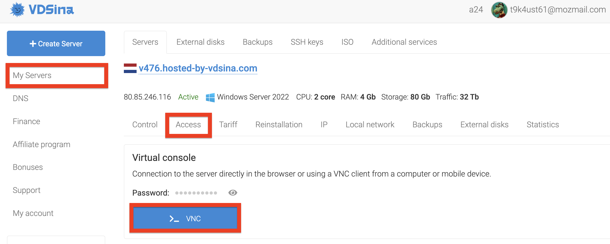Switch to top Backups tab
Screen dimensions: 610x244
click(x=258, y=42)
